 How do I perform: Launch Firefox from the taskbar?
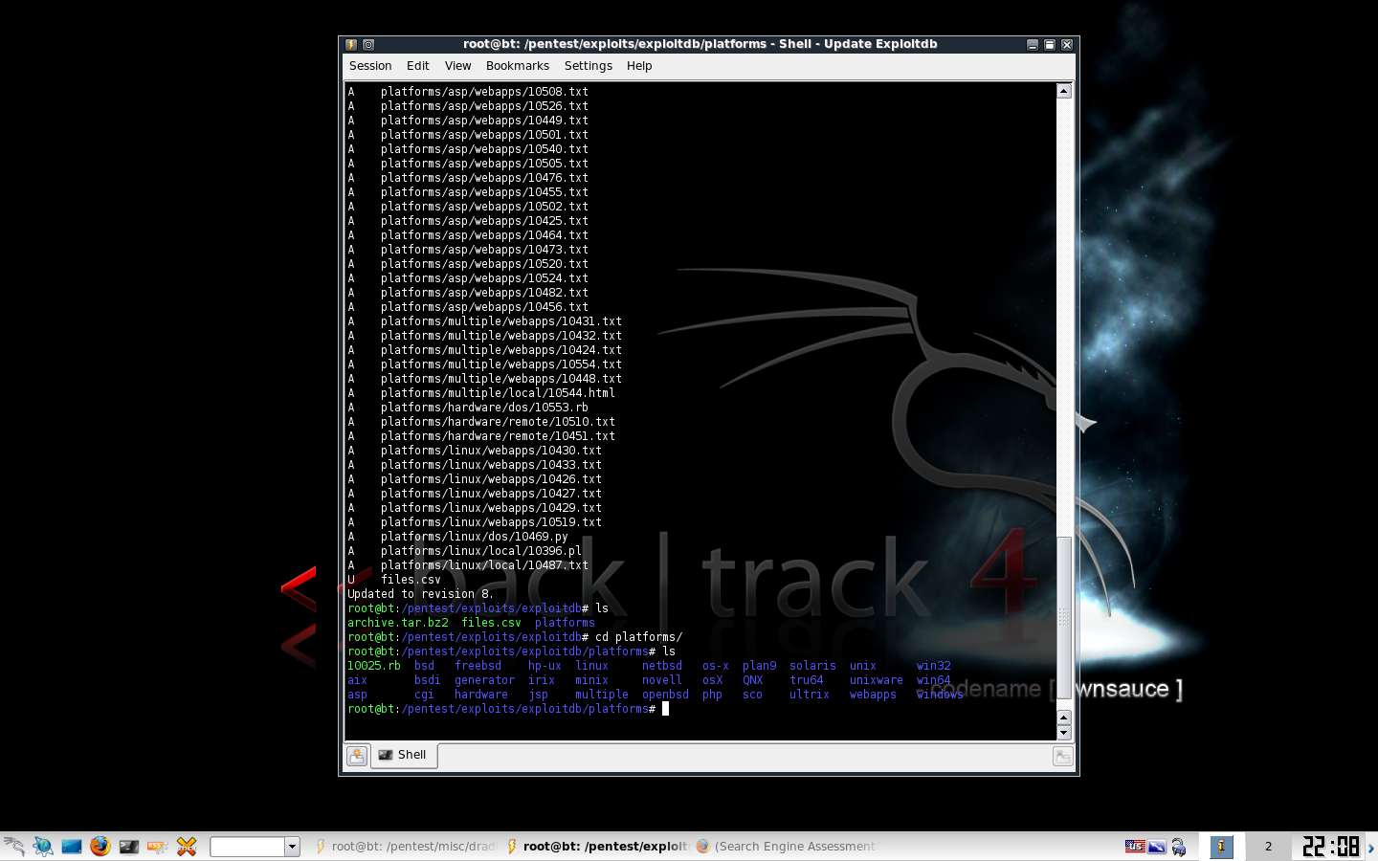[x=100, y=846]
